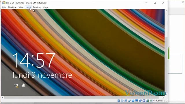The image size is (185, 104).
Task: Click the 14:57 lock screen clock
Action: click(x=34, y=60)
